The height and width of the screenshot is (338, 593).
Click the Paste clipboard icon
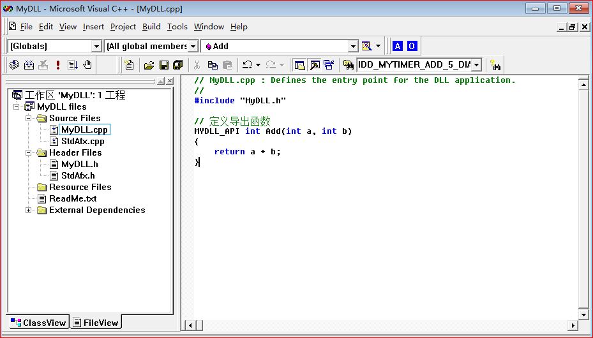[227, 65]
